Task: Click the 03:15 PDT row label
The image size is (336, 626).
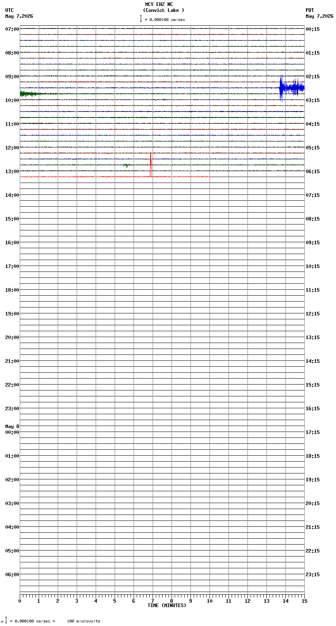Action: click(313, 100)
